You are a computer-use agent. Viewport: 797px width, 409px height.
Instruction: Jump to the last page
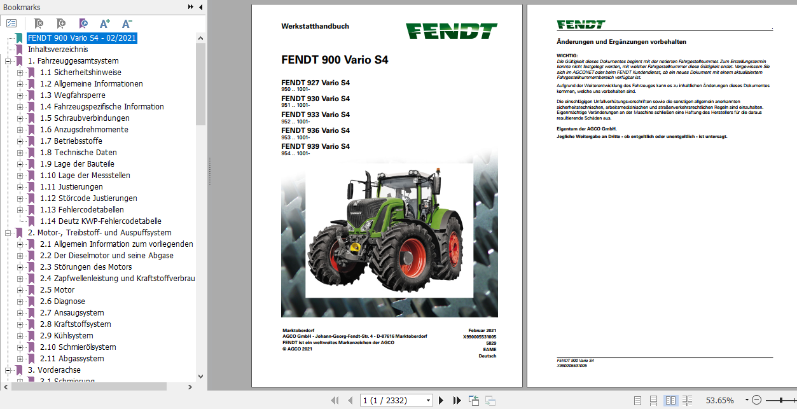(457, 400)
